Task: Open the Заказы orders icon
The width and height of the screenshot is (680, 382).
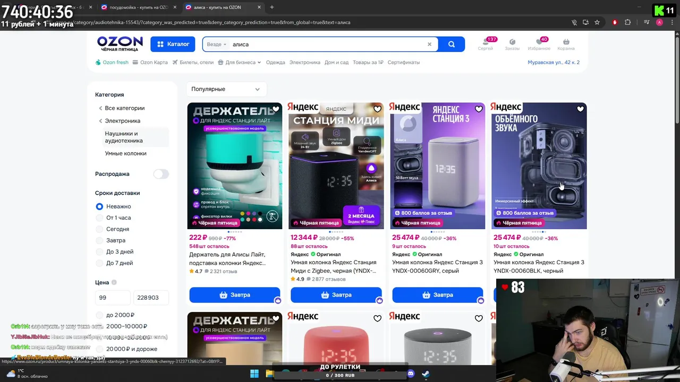Action: point(512,44)
